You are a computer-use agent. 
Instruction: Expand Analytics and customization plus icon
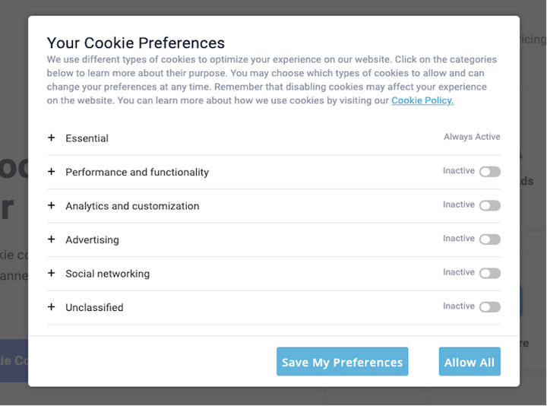tap(52, 205)
